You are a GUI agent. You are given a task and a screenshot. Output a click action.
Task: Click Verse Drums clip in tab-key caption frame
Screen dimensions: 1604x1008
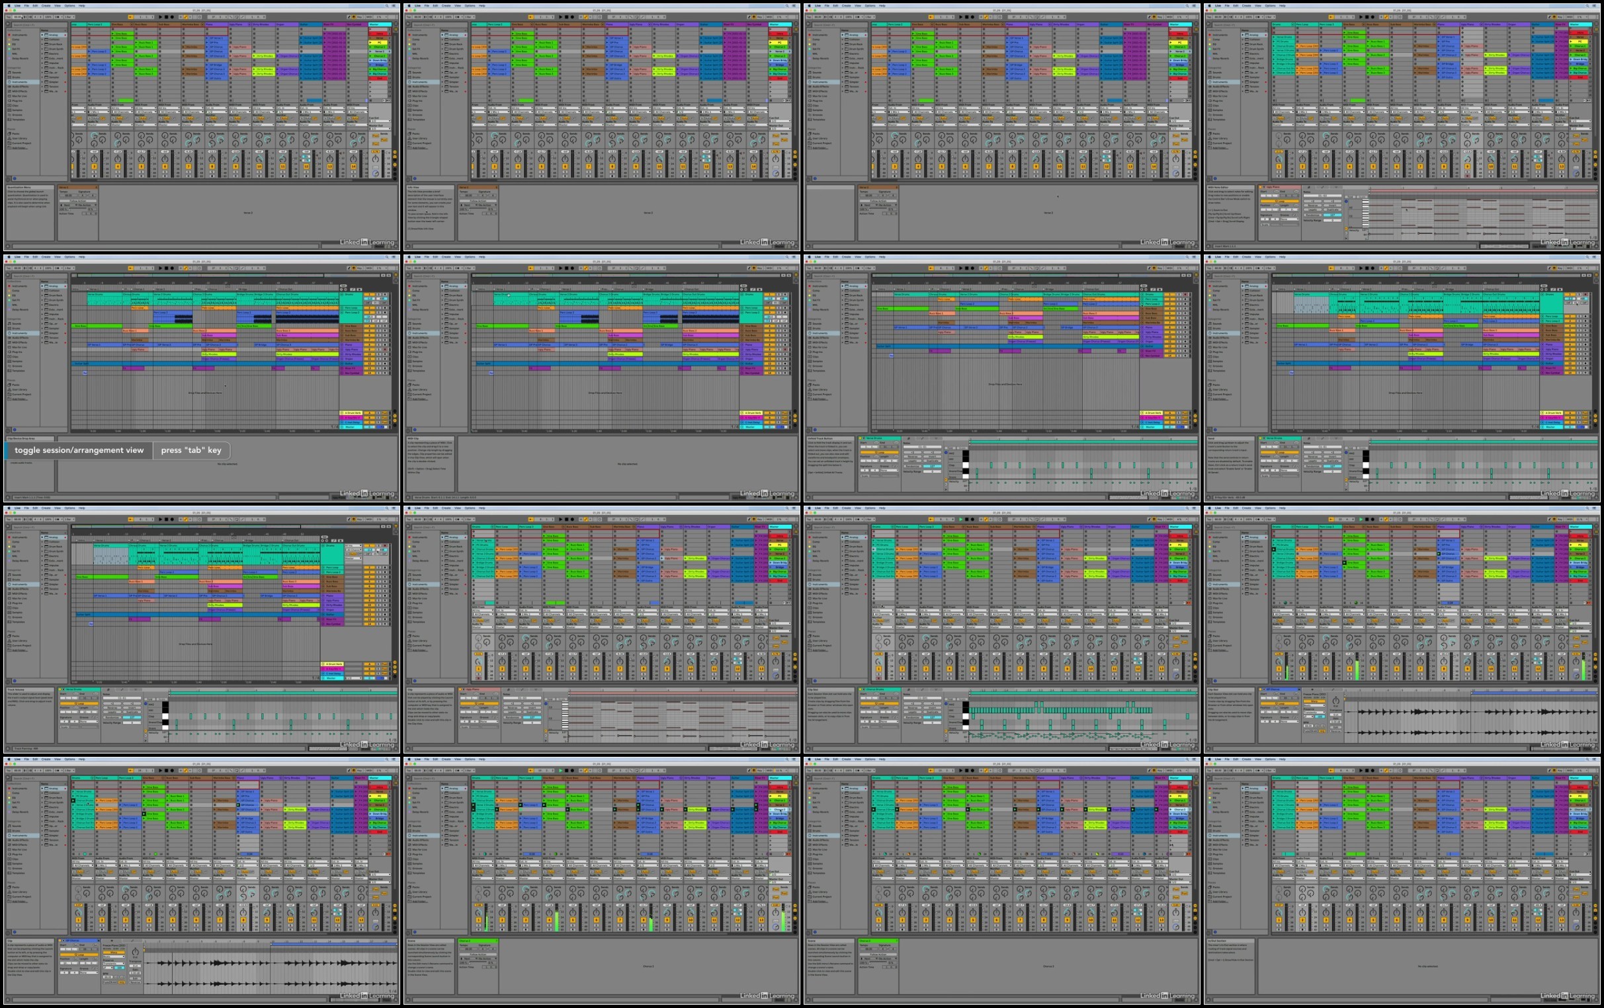point(105,299)
